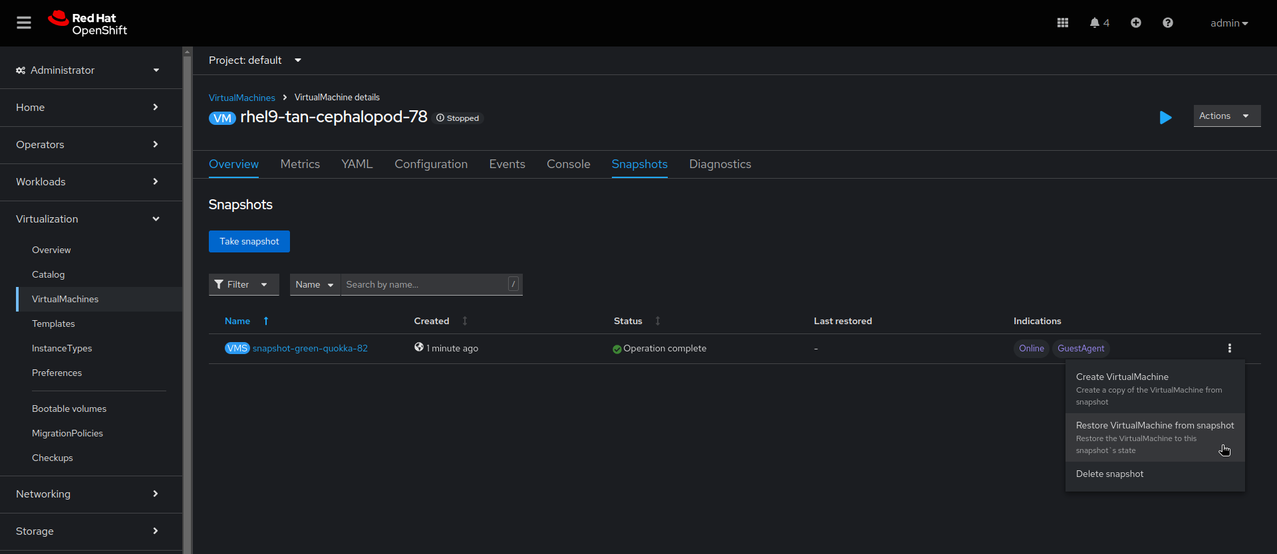Switch to the Diagnostics tab
Viewport: 1277px width, 554px height.
pyautogui.click(x=720, y=164)
